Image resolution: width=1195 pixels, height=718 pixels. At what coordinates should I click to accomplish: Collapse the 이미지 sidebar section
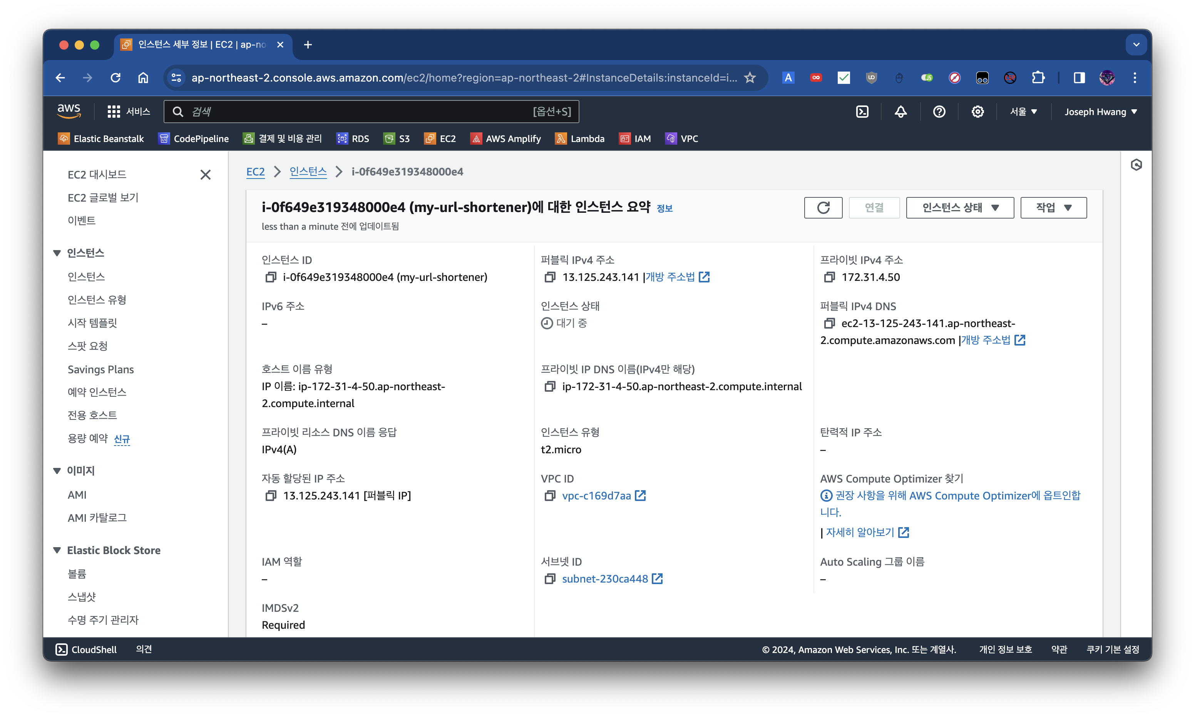coord(57,471)
